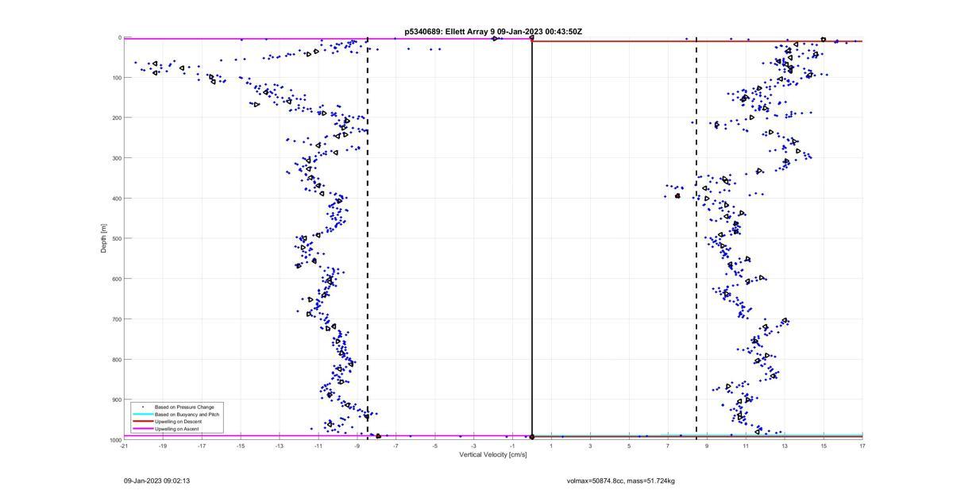Click the x-axis tick label "7"

pos(668,446)
